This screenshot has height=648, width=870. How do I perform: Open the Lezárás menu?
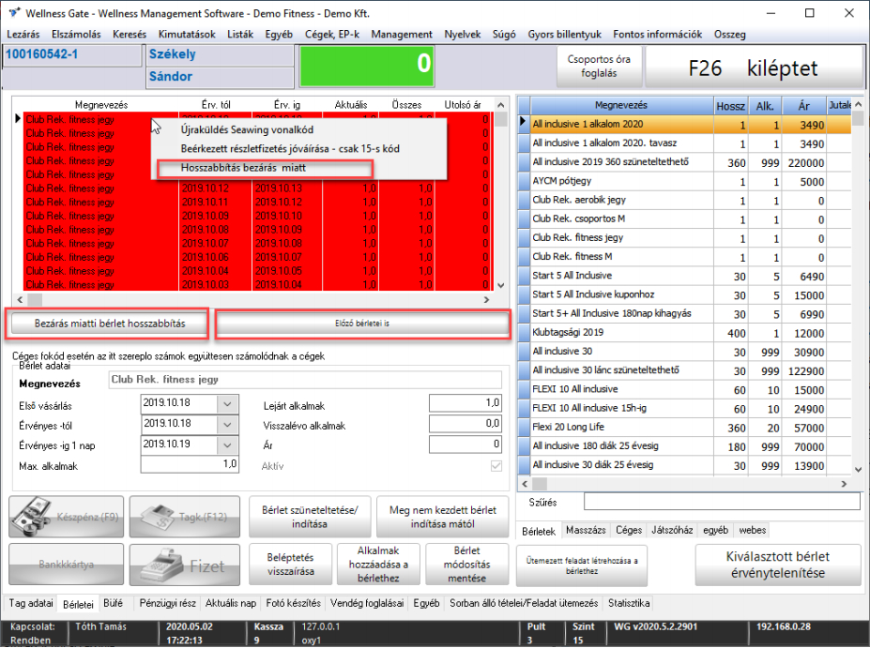(x=23, y=35)
